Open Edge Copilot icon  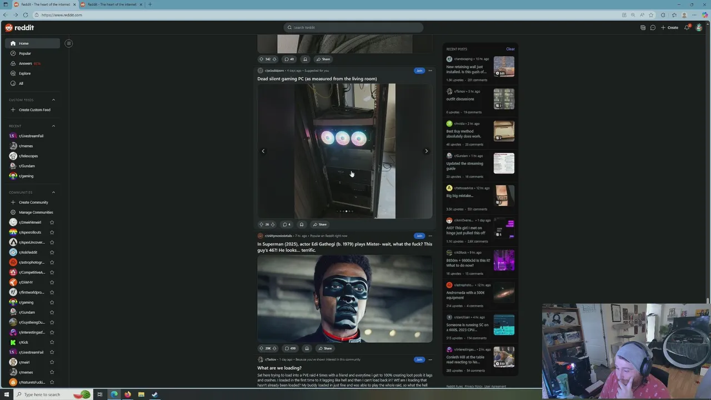click(705, 15)
